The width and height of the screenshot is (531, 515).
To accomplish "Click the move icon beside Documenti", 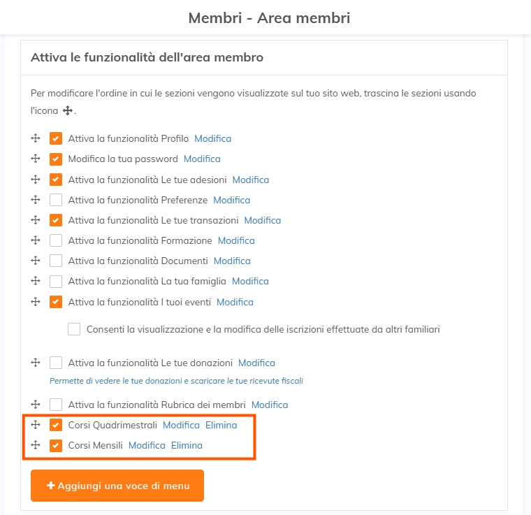I will (35, 261).
